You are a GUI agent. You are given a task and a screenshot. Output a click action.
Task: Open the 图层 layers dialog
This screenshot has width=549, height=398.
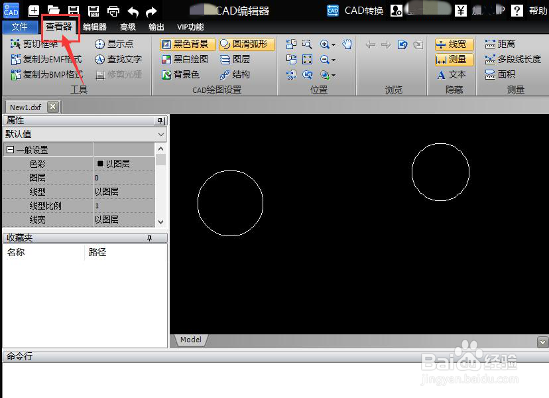(235, 59)
